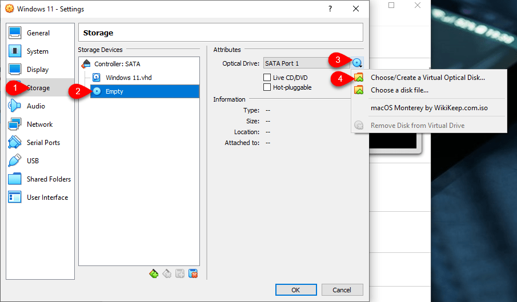
Task: Open the Network settings category
Action: (40, 124)
